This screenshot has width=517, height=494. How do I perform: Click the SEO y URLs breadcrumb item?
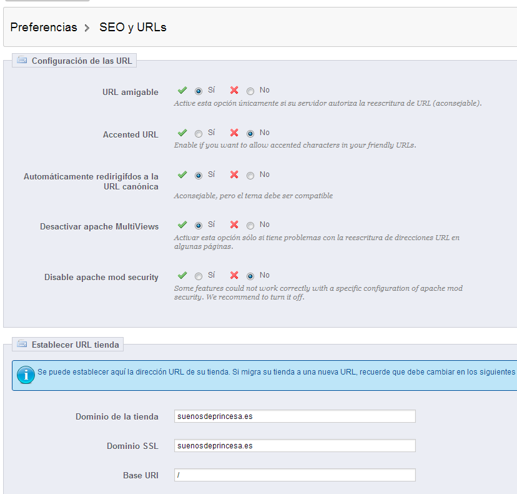tap(133, 27)
